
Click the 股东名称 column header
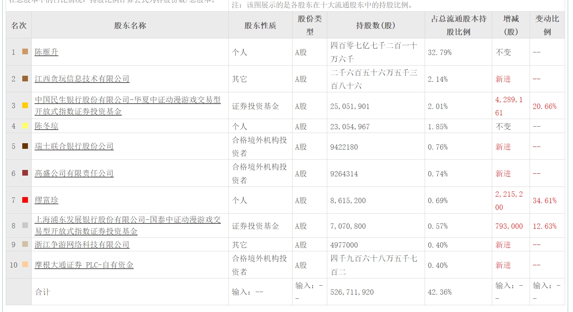[130, 25]
